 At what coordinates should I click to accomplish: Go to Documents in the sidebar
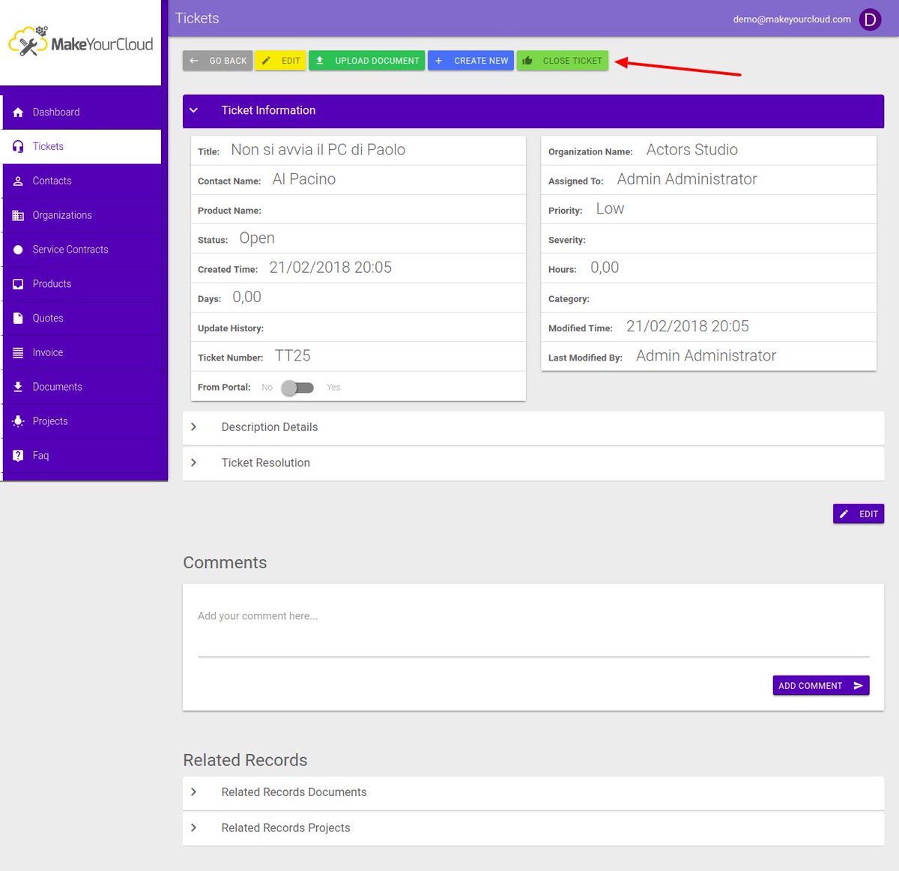click(82, 387)
